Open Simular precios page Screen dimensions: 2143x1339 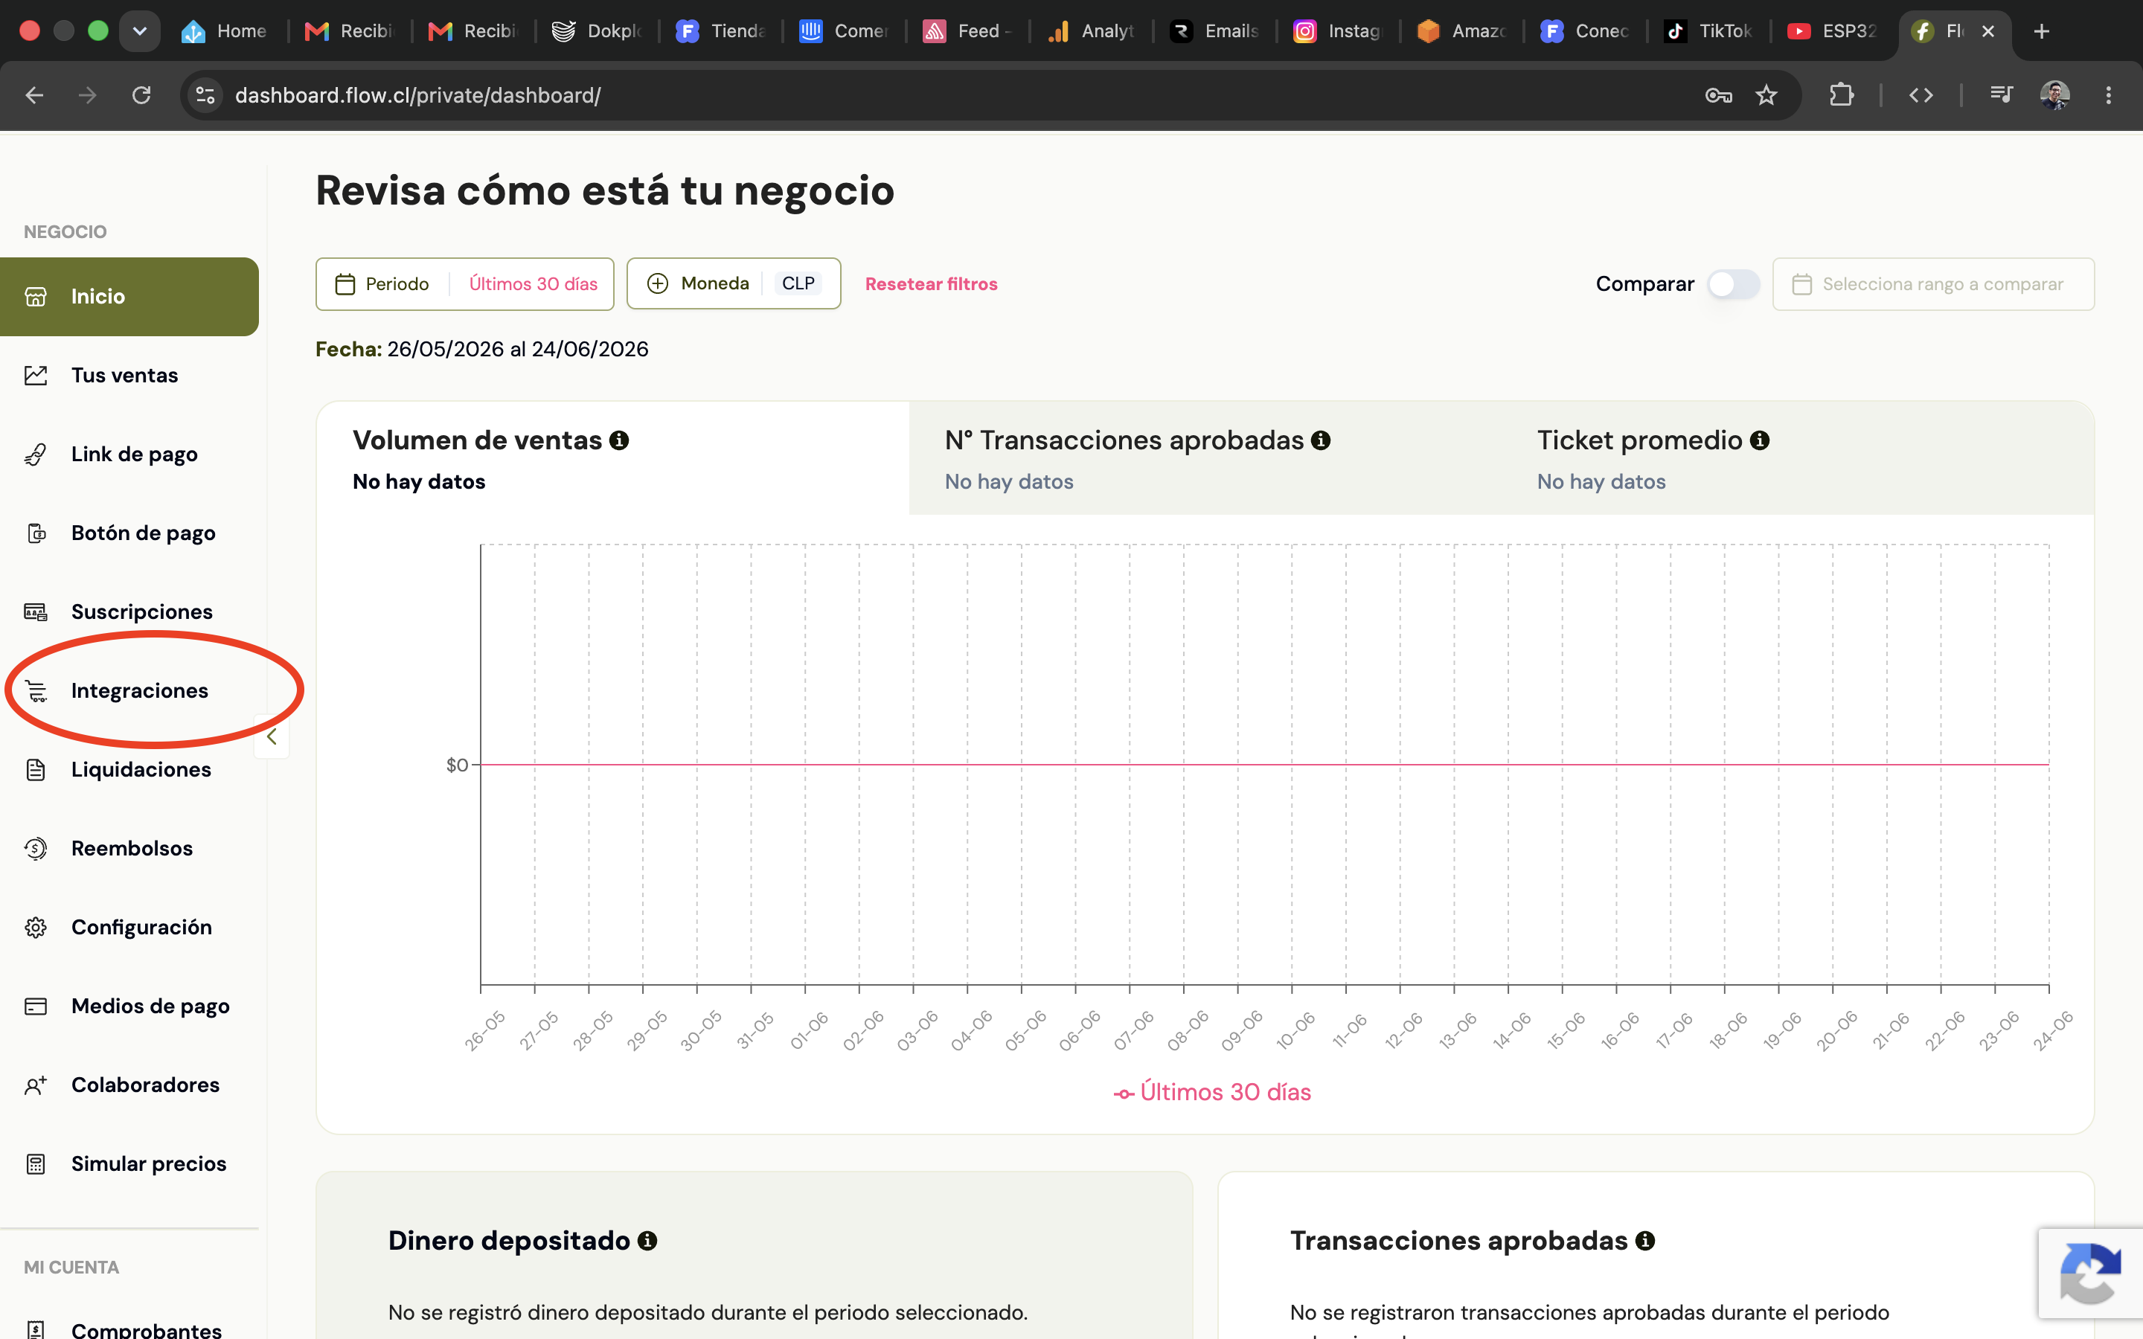[129, 1163]
